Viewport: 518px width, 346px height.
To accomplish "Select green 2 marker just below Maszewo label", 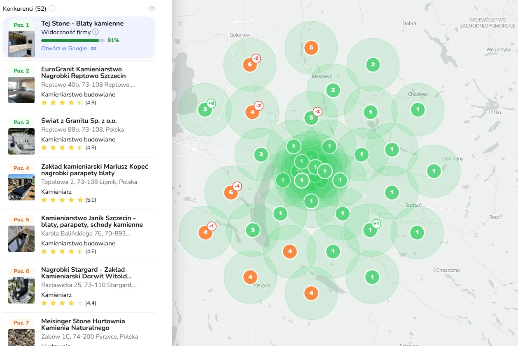I will click(x=333, y=90).
